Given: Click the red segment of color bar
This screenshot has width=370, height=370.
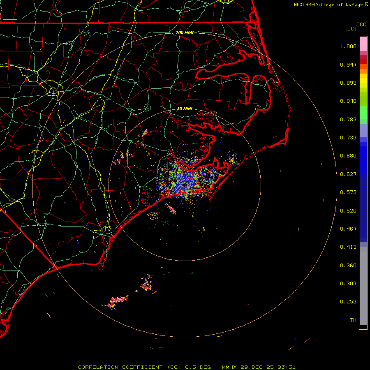Looking at the screenshot, I should 363,62.
